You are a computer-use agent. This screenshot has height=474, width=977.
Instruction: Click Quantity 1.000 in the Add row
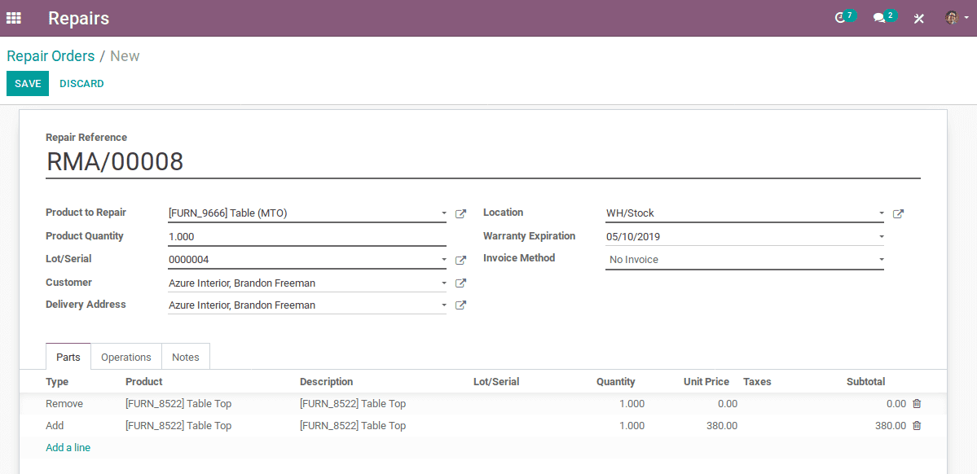(632, 426)
